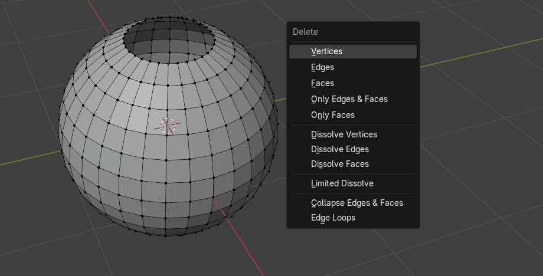Select Edge Loops in Delete menu

tap(333, 218)
